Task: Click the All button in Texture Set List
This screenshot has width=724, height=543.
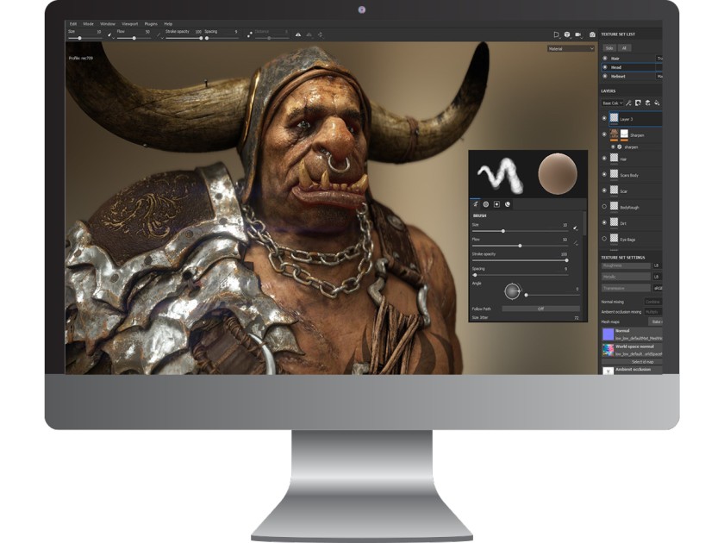Action: pyautogui.click(x=624, y=48)
